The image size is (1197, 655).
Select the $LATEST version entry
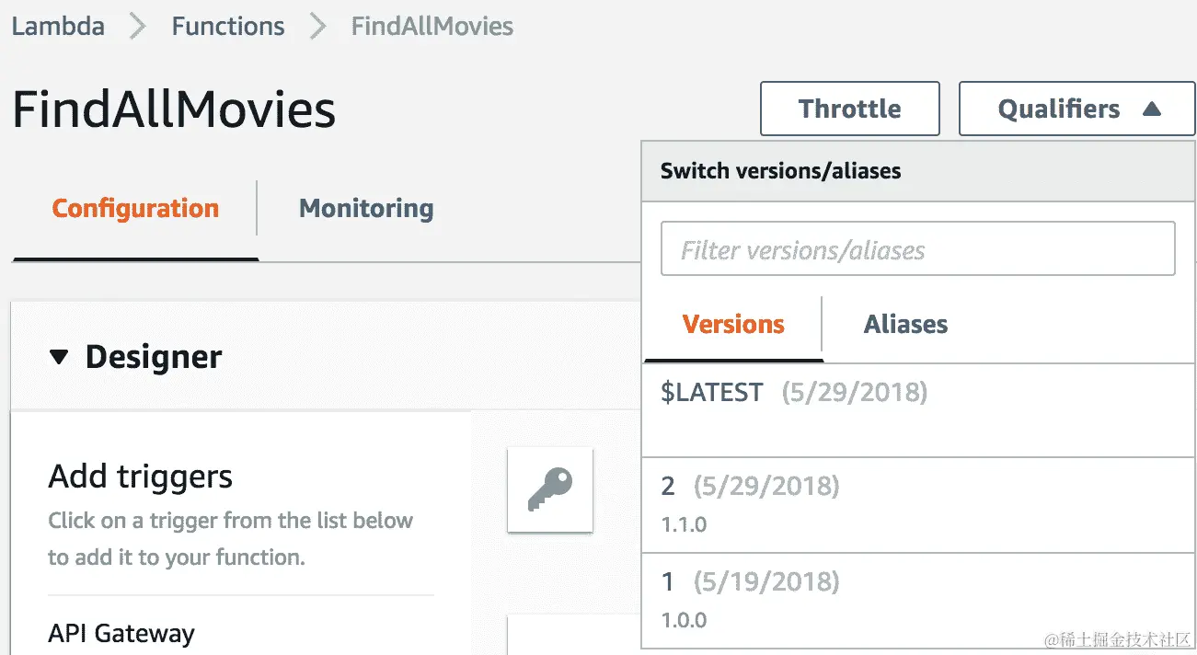point(918,410)
